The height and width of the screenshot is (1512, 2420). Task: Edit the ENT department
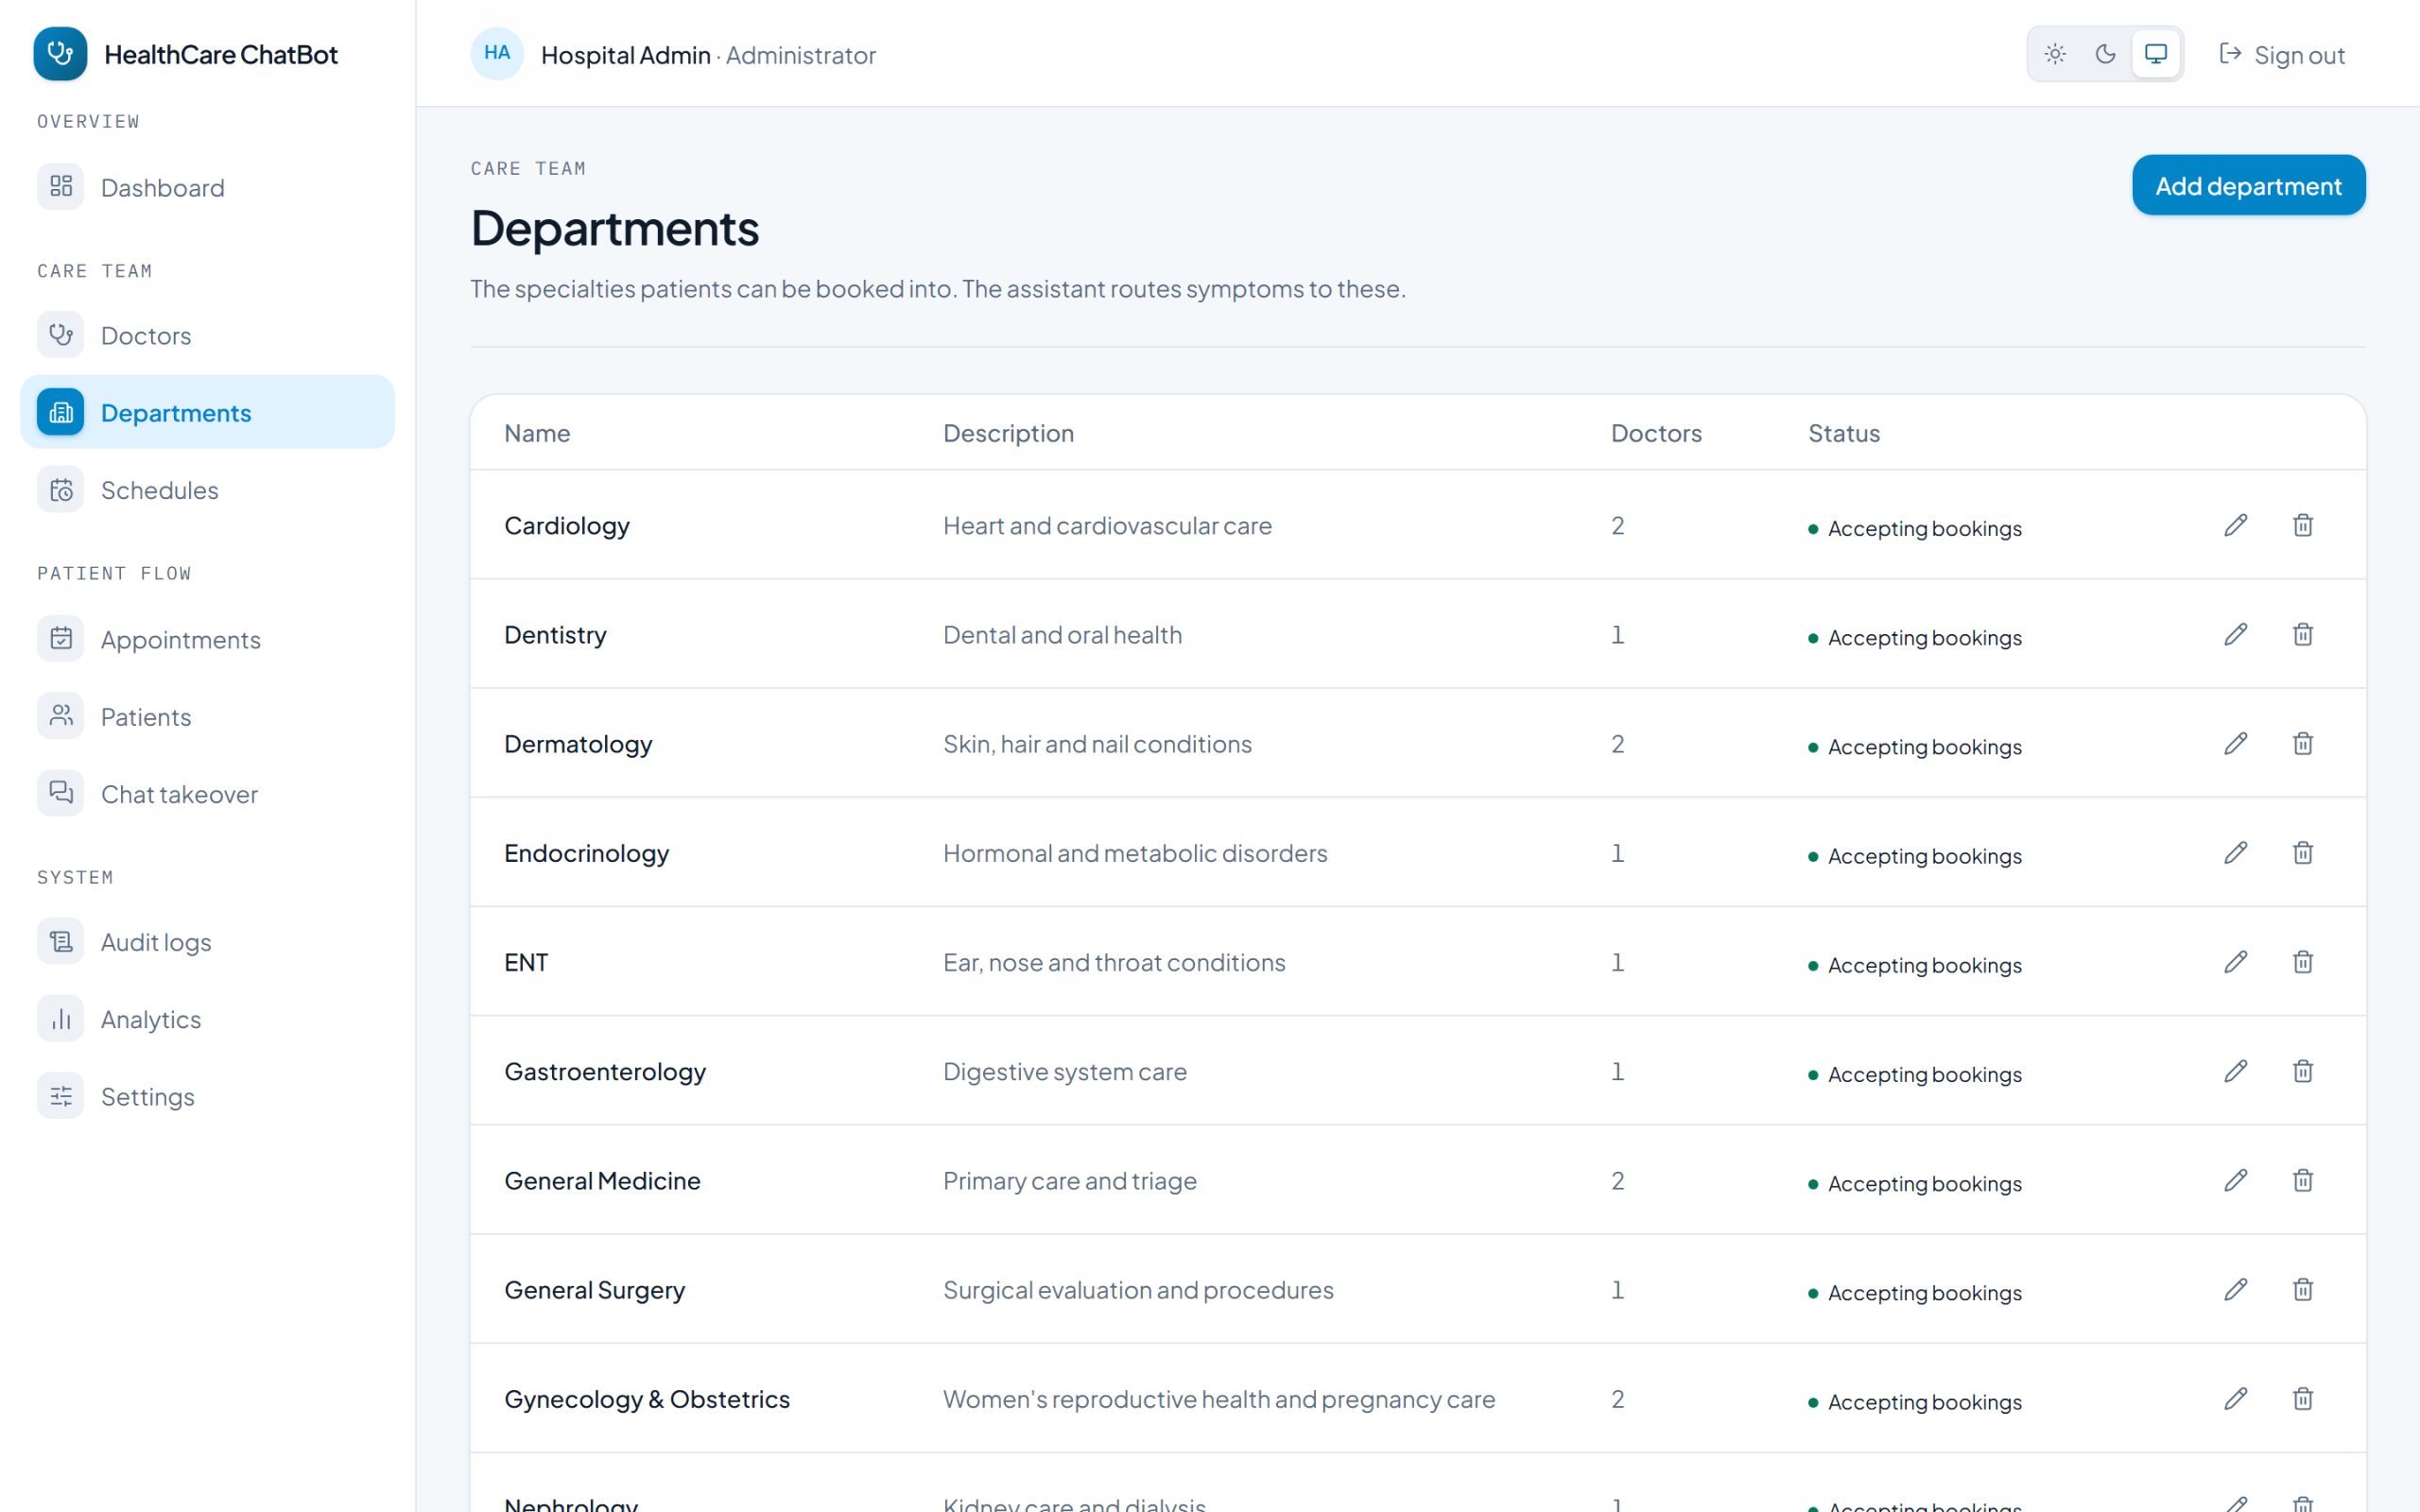2235,961
